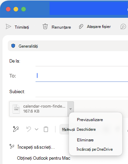Click into the To recipient field
Screen dimensions: 128x164
click(82, 76)
